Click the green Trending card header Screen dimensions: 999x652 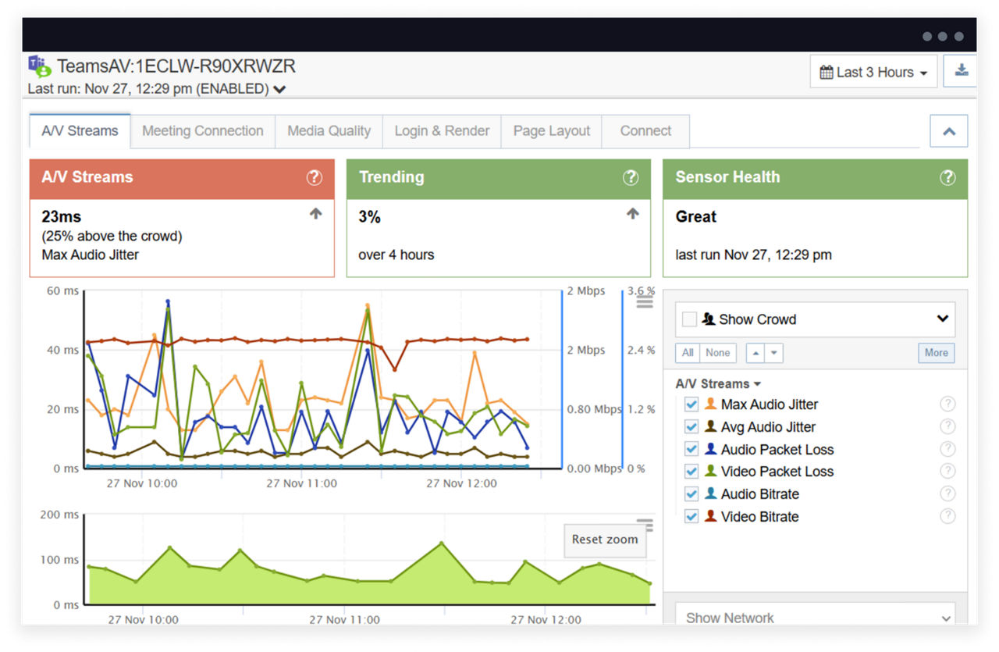click(x=499, y=178)
